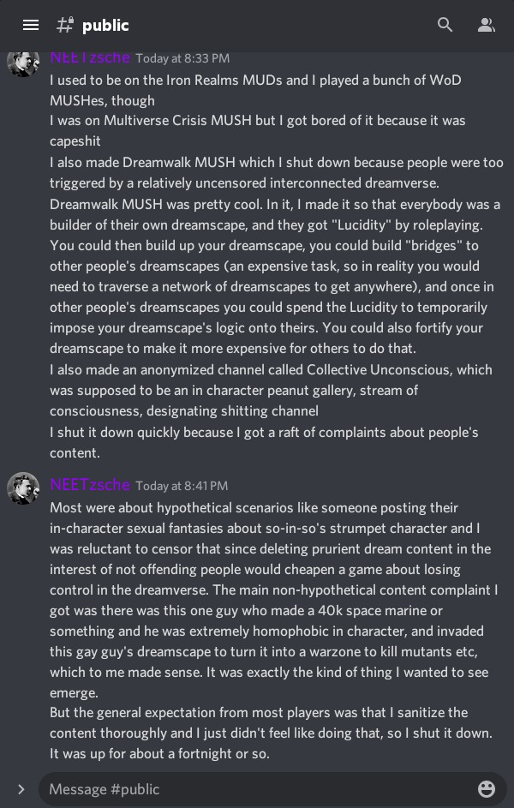Select the Multiverse Crisis MUSH message

coord(257,130)
